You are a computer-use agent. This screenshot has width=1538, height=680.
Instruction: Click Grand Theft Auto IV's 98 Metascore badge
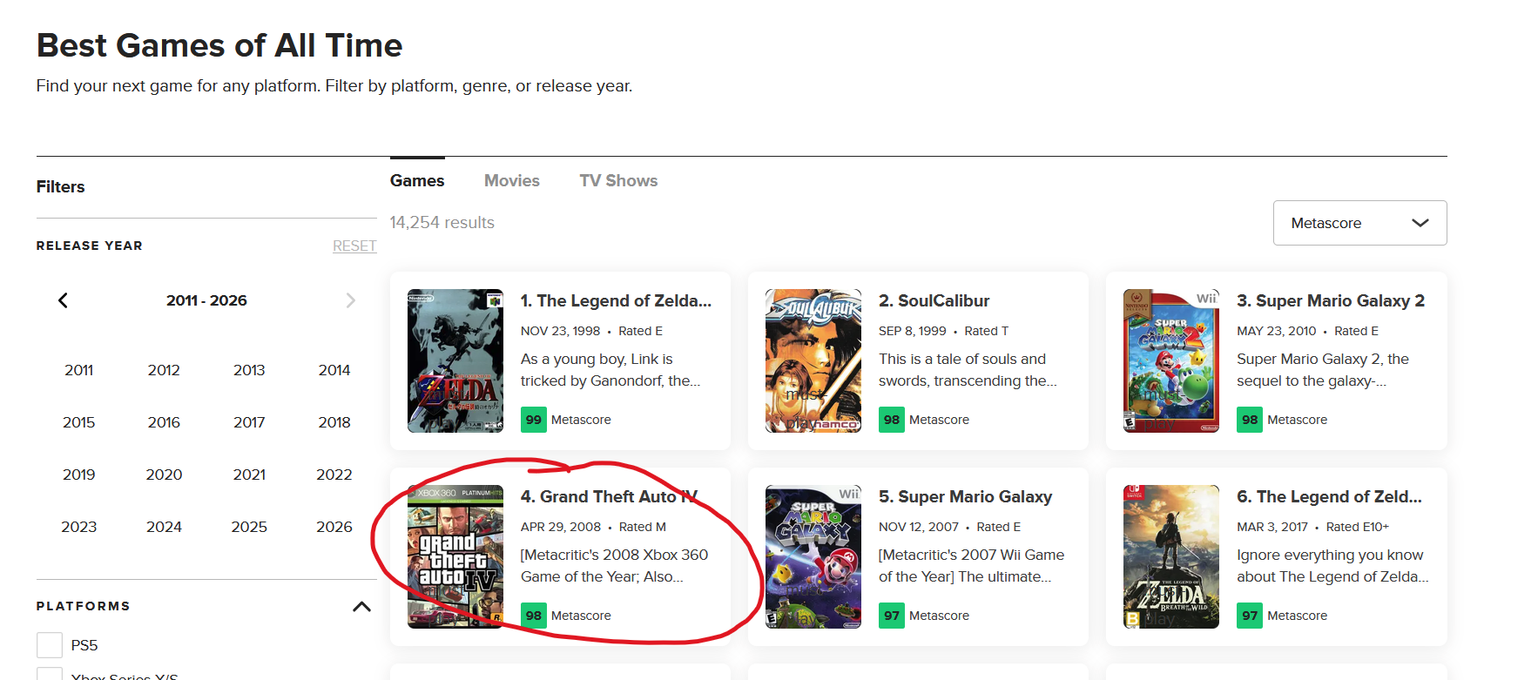(x=534, y=616)
